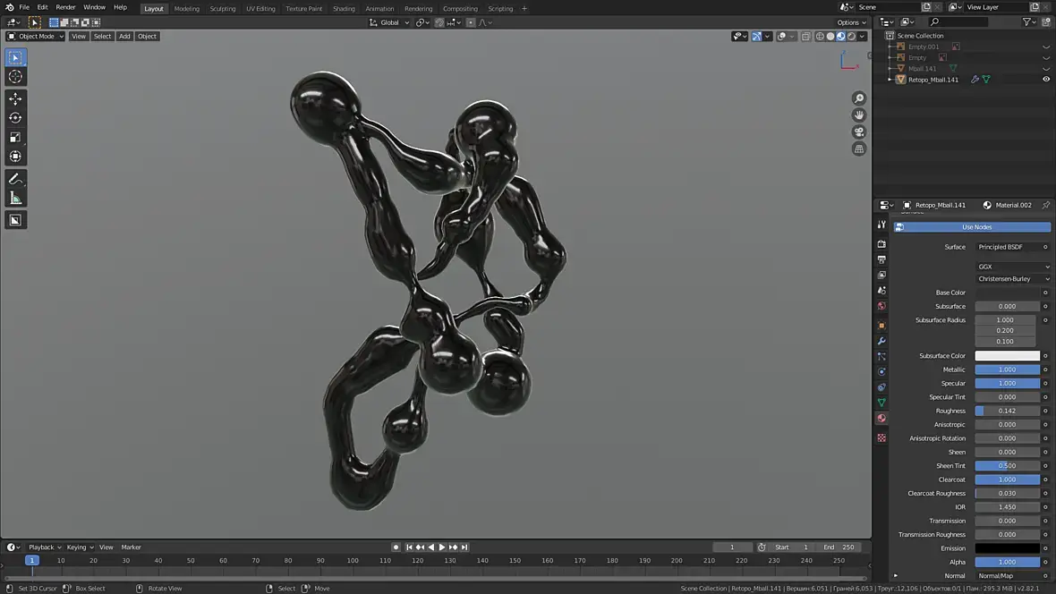The image size is (1056, 594).
Task: Switch to solid viewport shading
Action: (x=830, y=37)
